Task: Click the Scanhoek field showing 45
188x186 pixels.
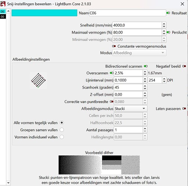Action: pyautogui.click(x=128, y=87)
